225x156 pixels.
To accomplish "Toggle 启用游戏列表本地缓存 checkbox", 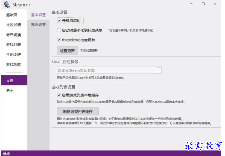I will [59, 95].
